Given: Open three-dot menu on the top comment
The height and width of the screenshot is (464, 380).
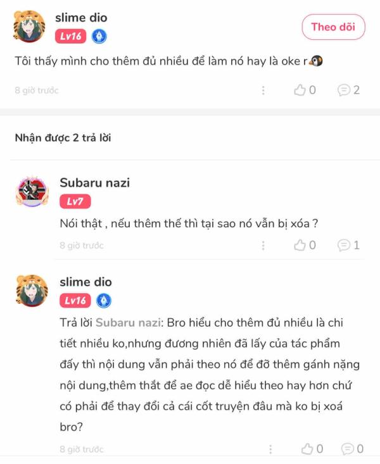Looking at the screenshot, I should point(263,91).
